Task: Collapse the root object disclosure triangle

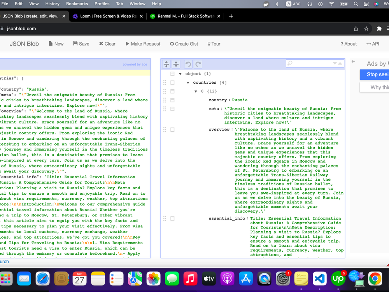Action: (x=180, y=74)
